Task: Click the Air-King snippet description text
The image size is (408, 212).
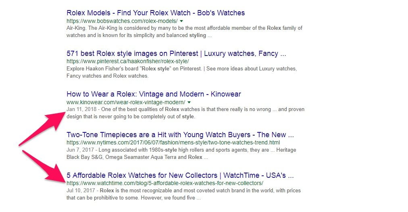Action: pos(185,32)
